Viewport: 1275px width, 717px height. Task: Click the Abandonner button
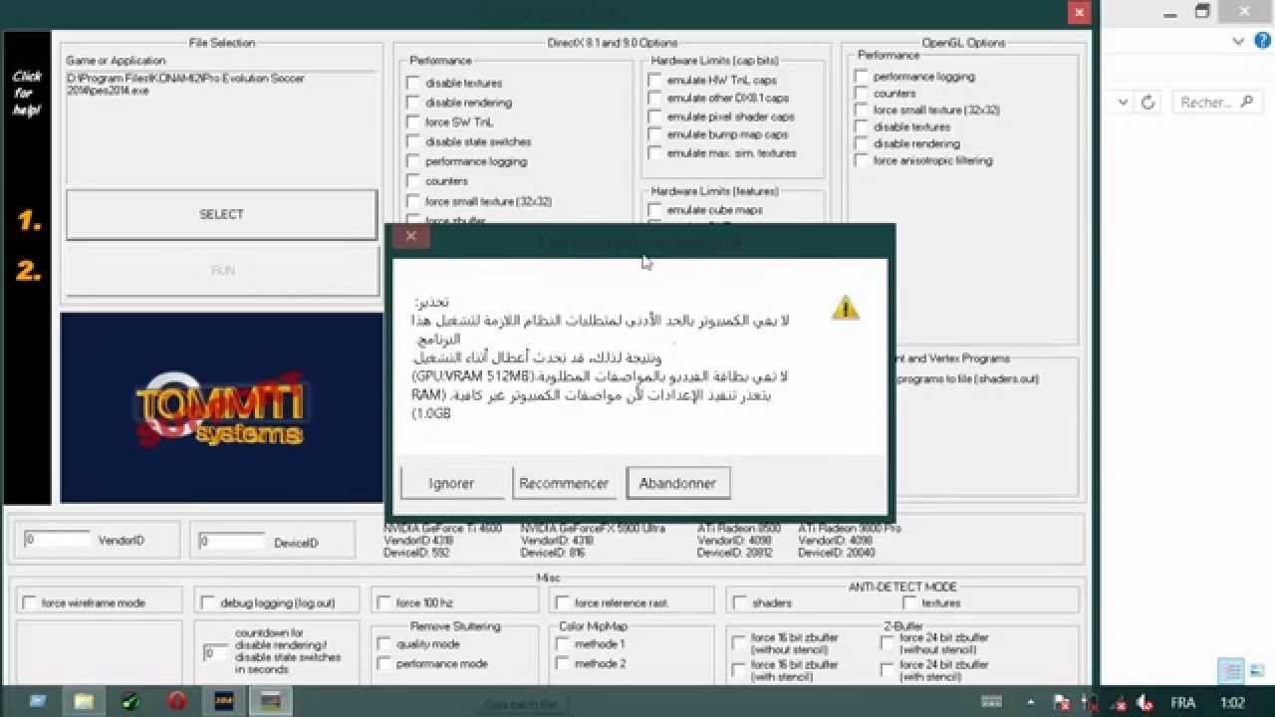point(677,483)
